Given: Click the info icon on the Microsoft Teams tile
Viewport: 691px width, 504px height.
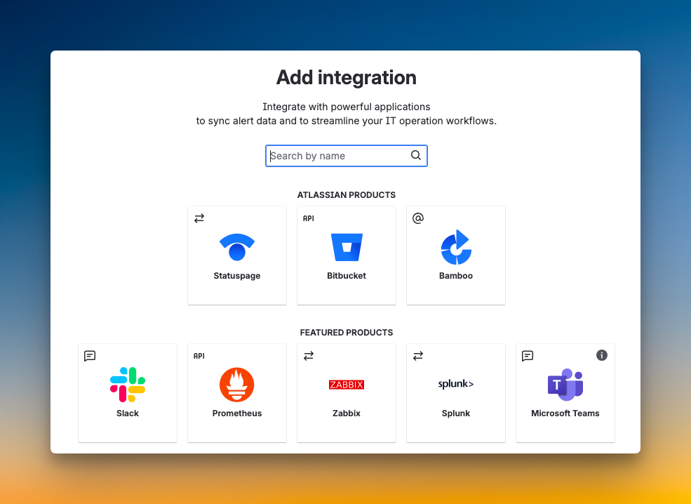Looking at the screenshot, I should click(601, 356).
